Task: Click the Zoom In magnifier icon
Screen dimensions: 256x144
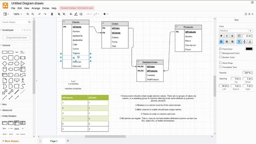Action: (x=28, y=14)
